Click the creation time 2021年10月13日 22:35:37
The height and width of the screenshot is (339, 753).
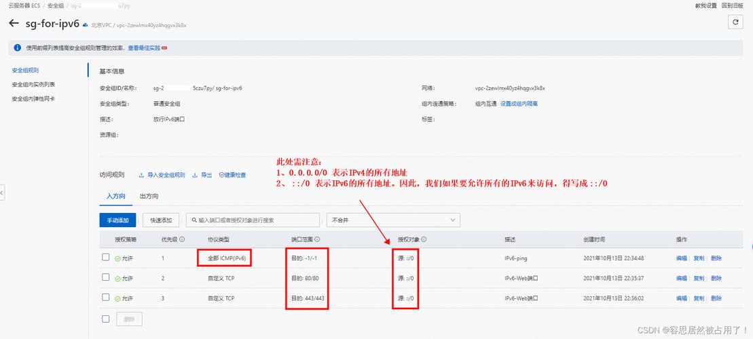(x=613, y=278)
